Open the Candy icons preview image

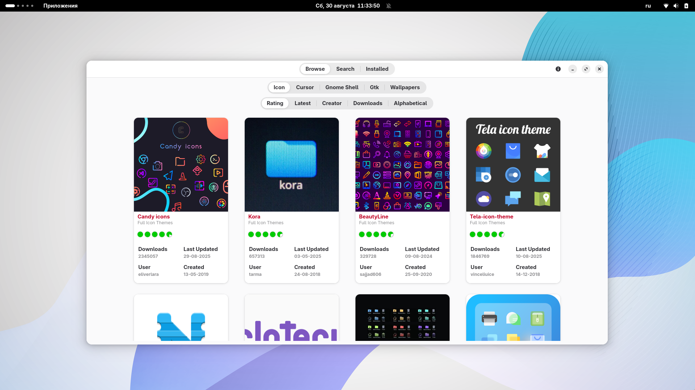coord(181,165)
